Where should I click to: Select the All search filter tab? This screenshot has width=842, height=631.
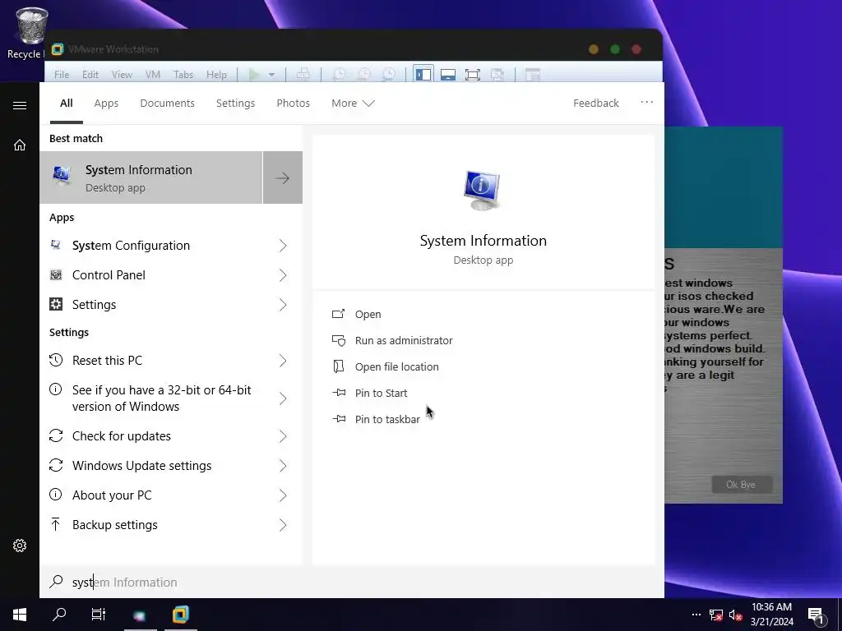[x=67, y=103]
